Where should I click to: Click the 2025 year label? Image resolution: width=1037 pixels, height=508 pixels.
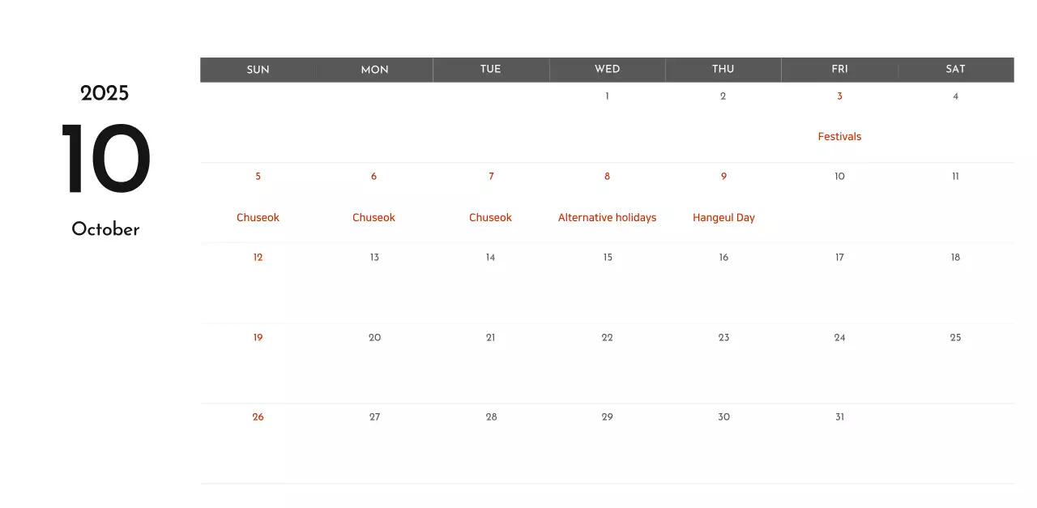coord(105,93)
